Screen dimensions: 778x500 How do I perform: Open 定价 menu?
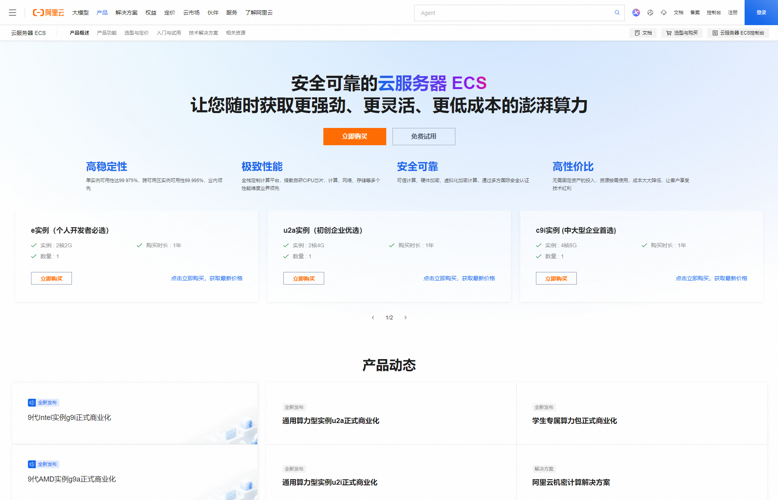170,13
